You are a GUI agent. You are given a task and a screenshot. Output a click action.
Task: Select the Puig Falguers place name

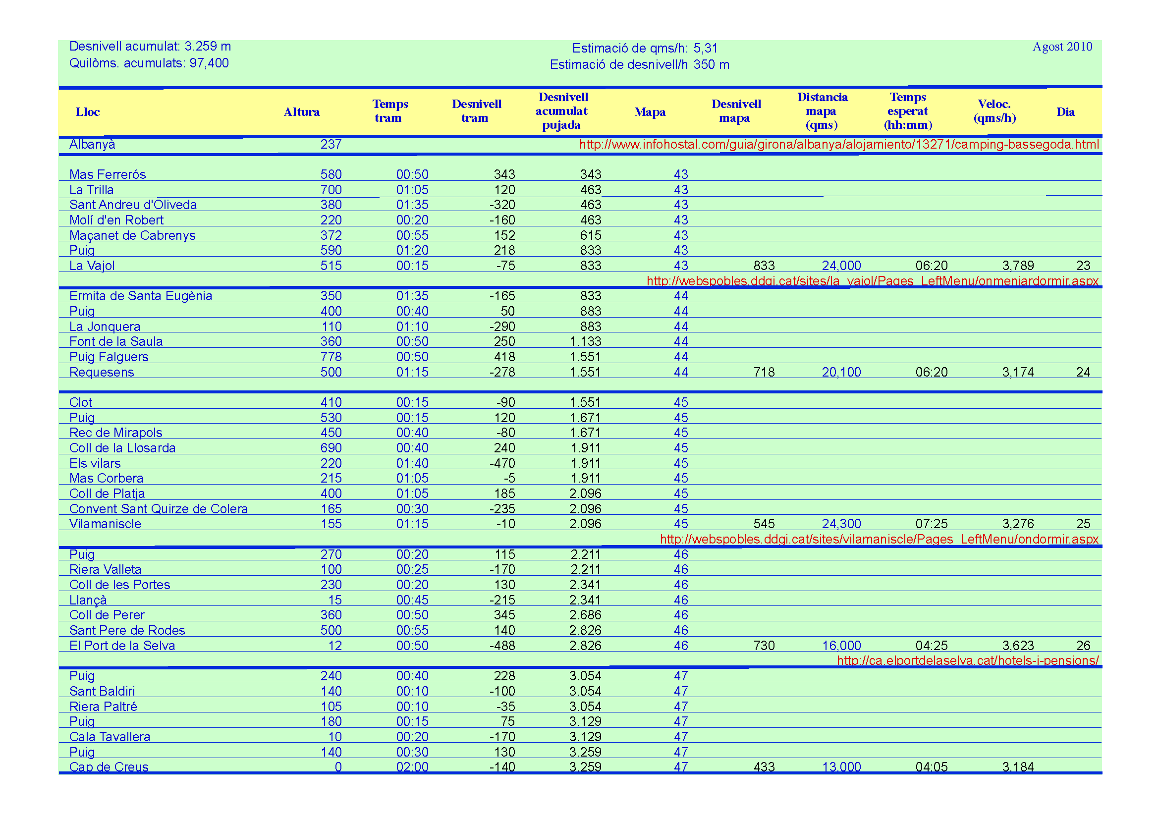109,357
